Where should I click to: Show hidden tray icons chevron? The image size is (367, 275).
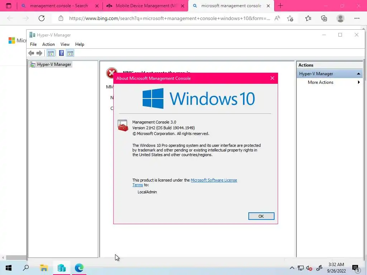[292, 268]
